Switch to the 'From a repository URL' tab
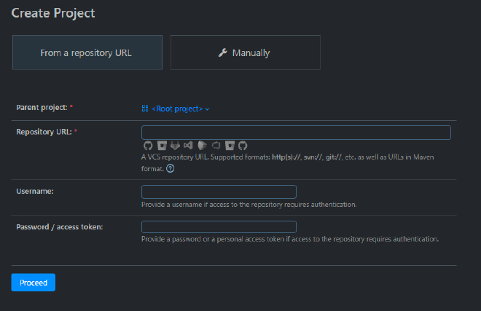The width and height of the screenshot is (481, 311). pos(87,52)
